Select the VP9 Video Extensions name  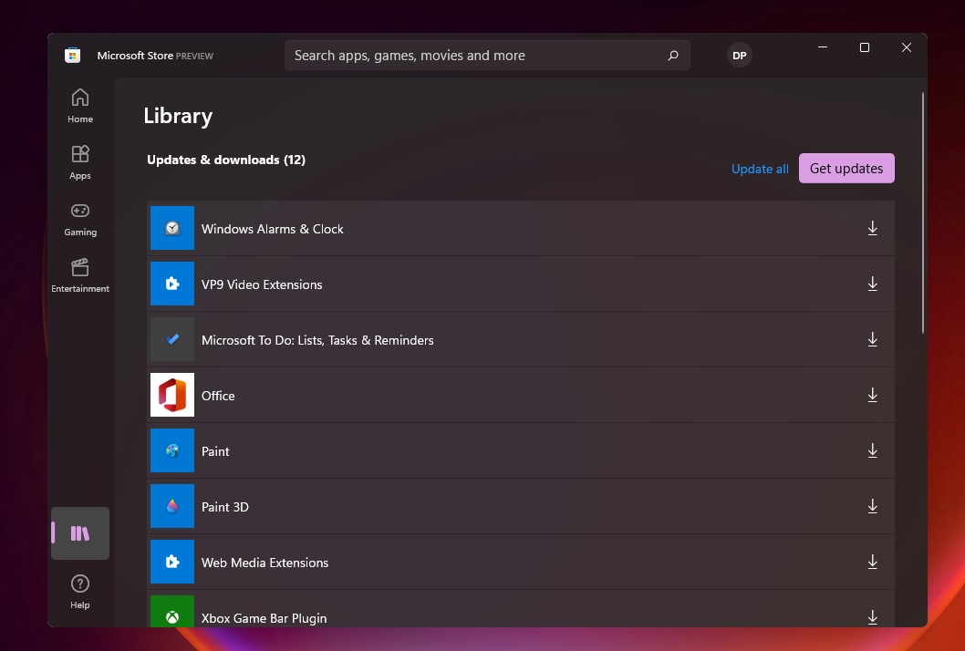pos(262,284)
